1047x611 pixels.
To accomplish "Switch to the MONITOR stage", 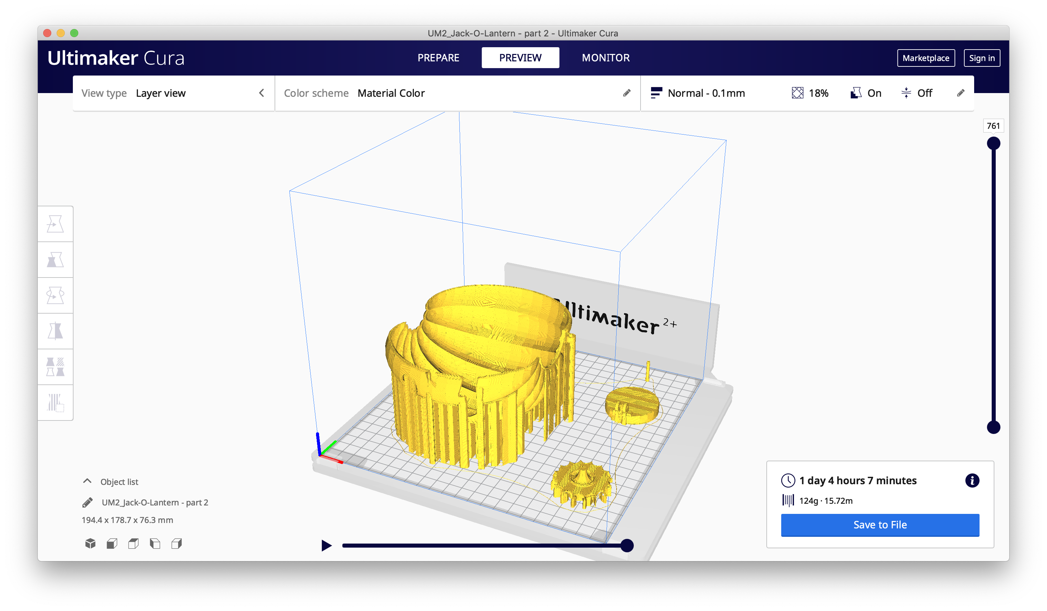I will 605,58.
